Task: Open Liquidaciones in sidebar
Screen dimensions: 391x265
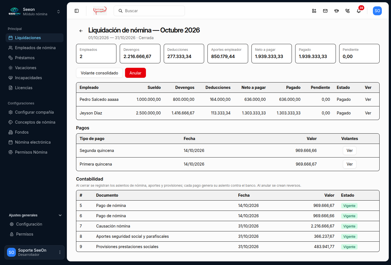Action: (35, 38)
